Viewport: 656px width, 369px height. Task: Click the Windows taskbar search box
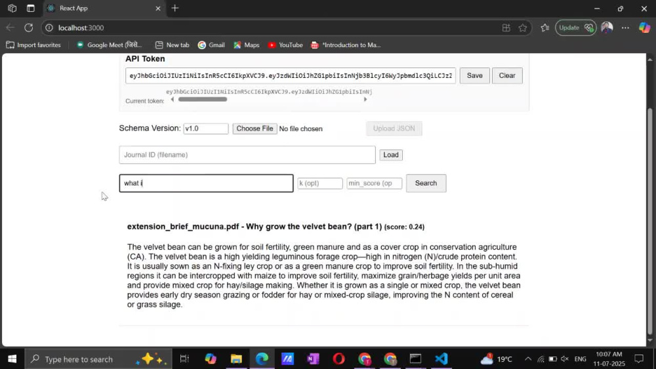[x=98, y=359]
